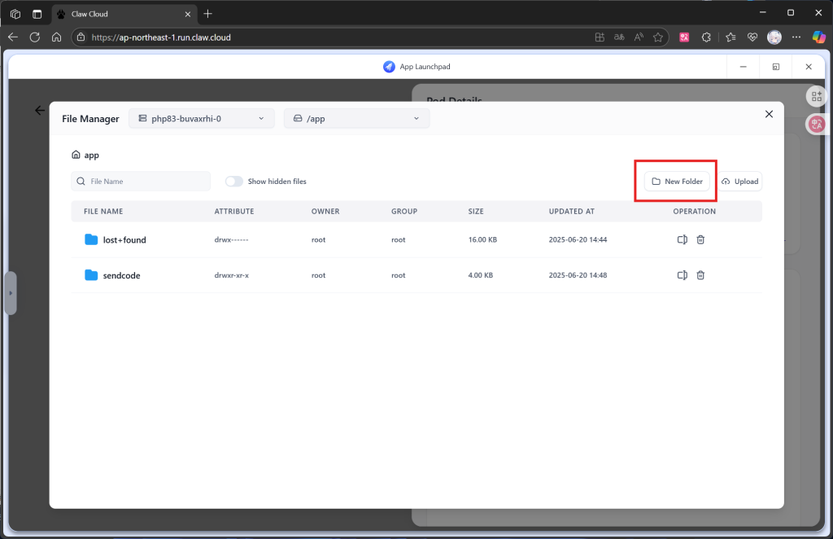Click the 16.00 KB size value
Screen dimensions: 833x539
click(482, 239)
